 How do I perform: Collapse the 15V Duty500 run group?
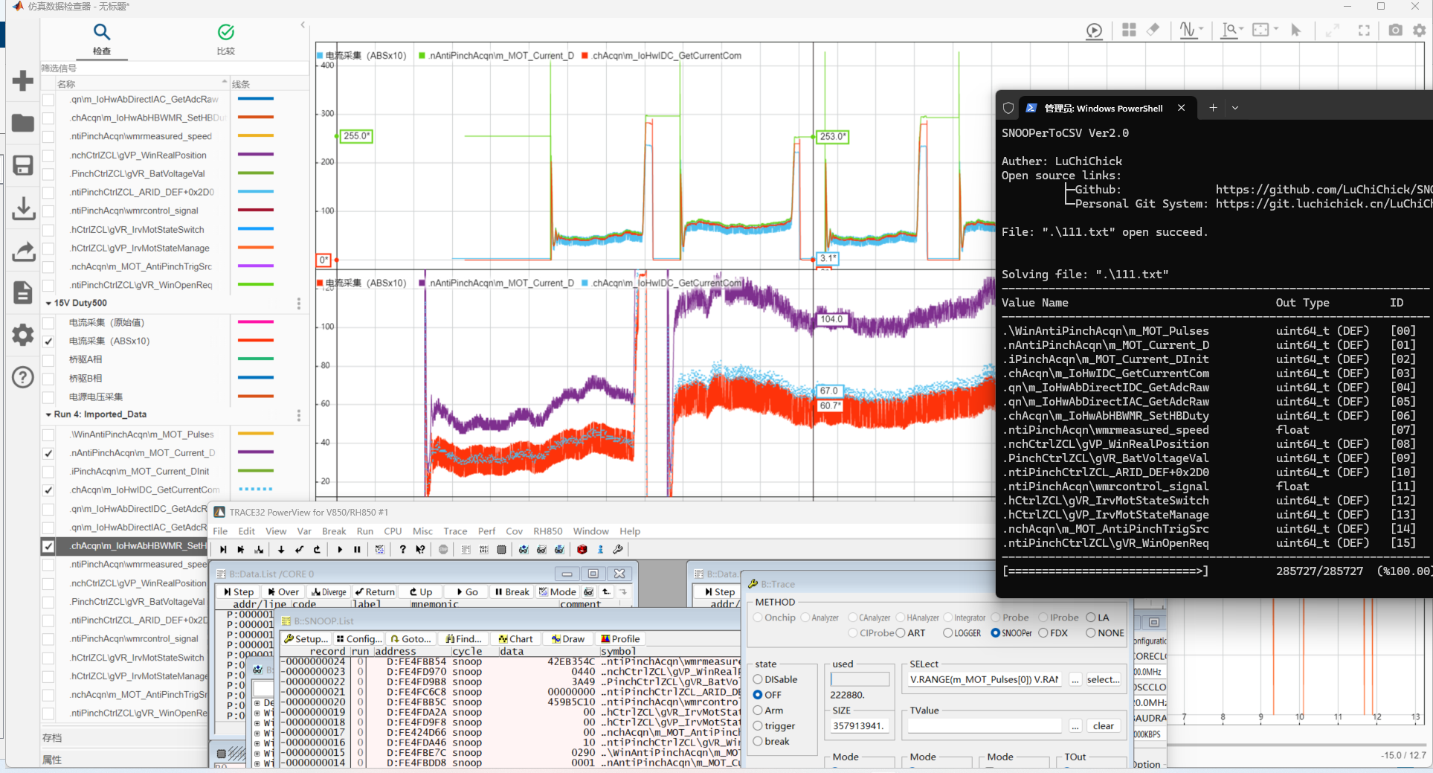point(48,304)
